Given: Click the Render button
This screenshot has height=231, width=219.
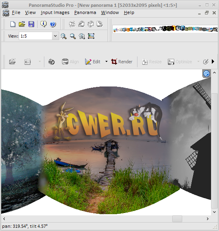Looking at the screenshot, I should pyautogui.click(x=122, y=62).
